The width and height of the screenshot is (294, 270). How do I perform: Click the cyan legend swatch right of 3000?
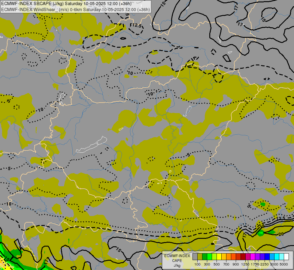tap(277, 256)
